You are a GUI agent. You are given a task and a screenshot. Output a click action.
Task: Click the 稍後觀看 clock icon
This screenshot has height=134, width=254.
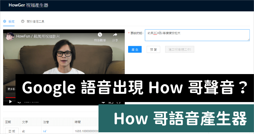pos(100,34)
